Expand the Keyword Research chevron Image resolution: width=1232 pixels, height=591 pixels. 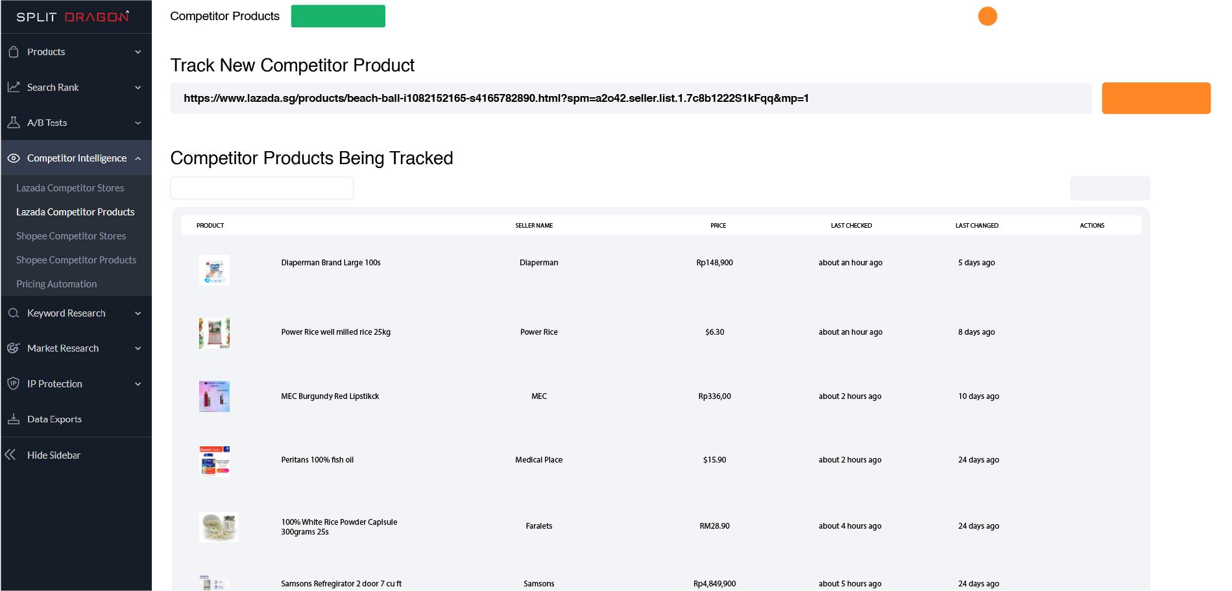tap(138, 313)
